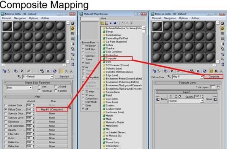Click the Get Material icon in left editor
This screenshot has height=149, width=227.
5,71
